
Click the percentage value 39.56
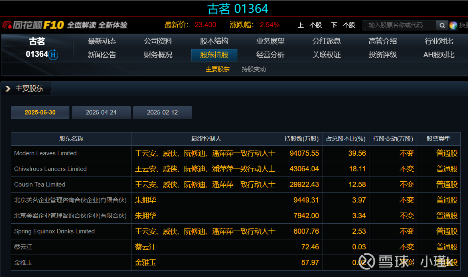pyautogui.click(x=357, y=153)
